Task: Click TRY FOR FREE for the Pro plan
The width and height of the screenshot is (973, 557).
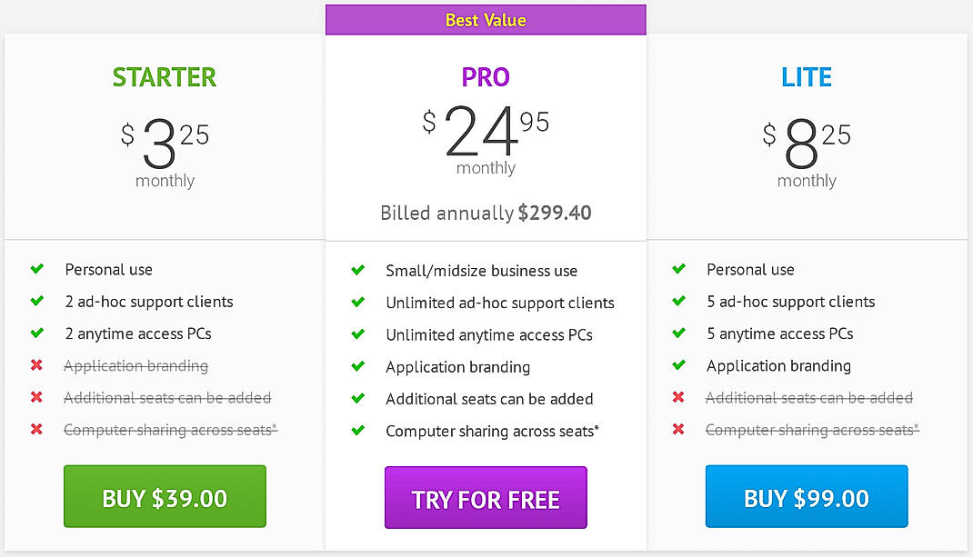Action: (x=485, y=498)
